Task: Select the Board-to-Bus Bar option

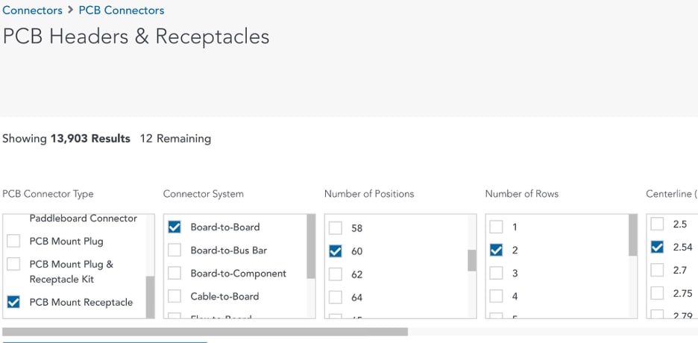Action: (x=174, y=250)
